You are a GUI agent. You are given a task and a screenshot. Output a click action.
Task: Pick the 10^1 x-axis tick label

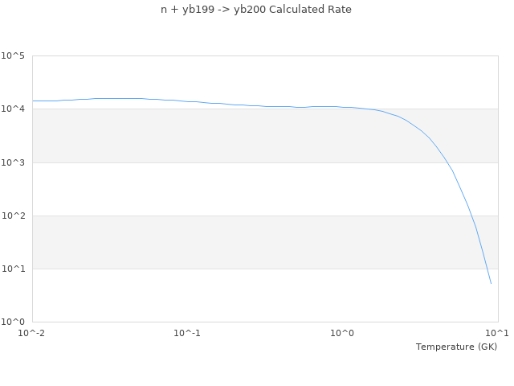(x=497, y=333)
